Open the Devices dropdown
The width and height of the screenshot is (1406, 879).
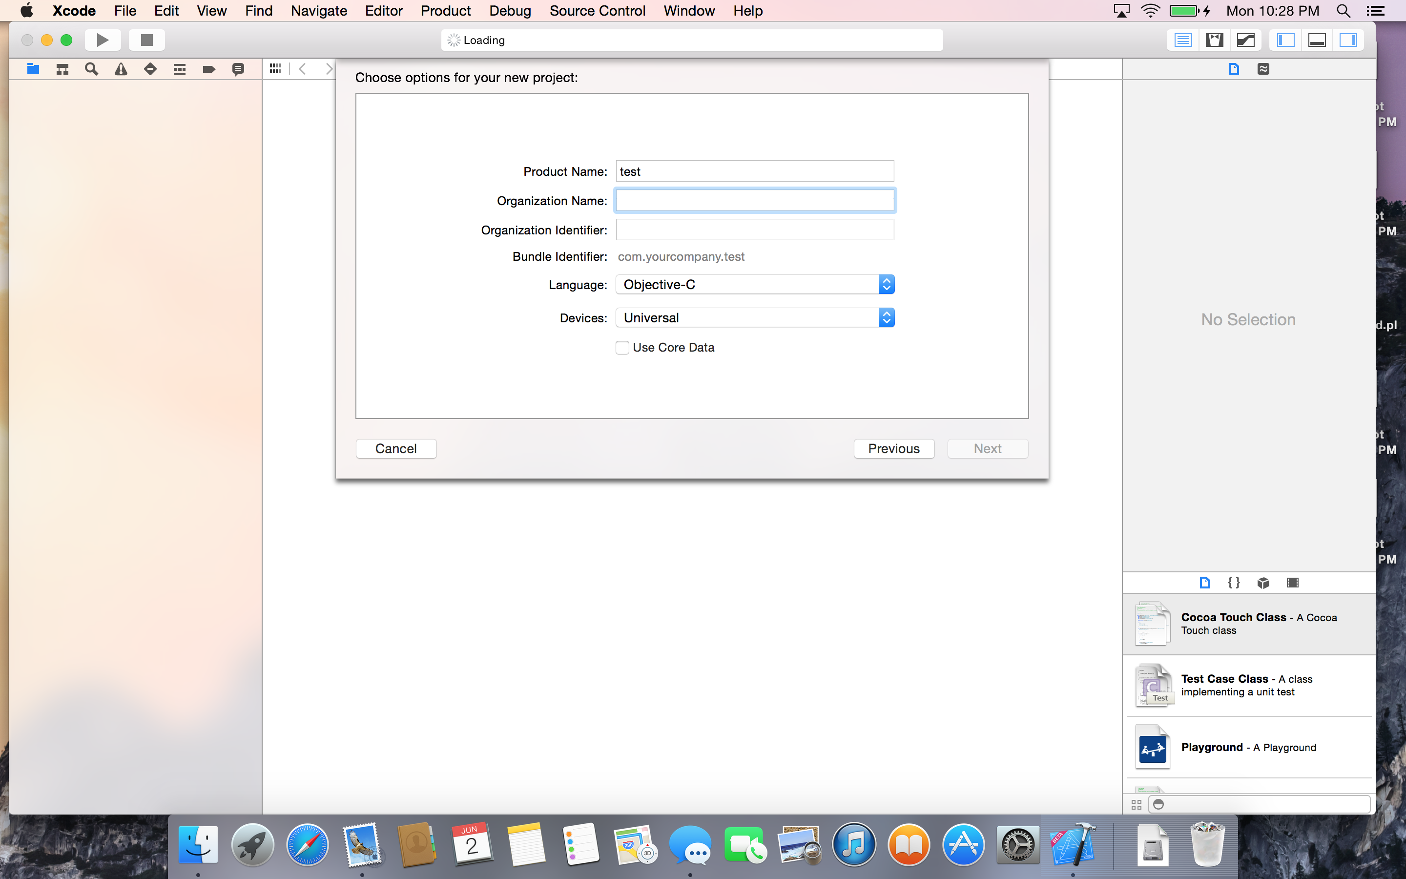click(754, 318)
